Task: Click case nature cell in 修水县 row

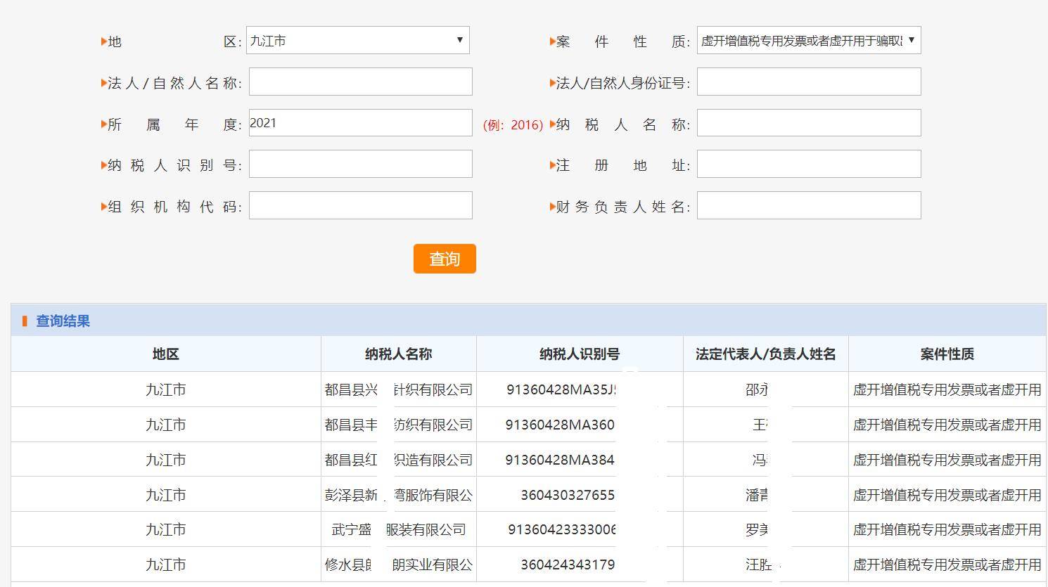Action: coord(947,565)
